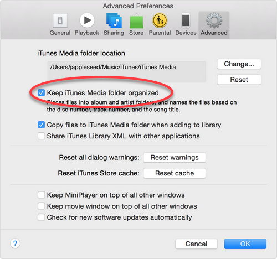
Task: Click the iTunes Media folder path field
Action: click(127, 71)
